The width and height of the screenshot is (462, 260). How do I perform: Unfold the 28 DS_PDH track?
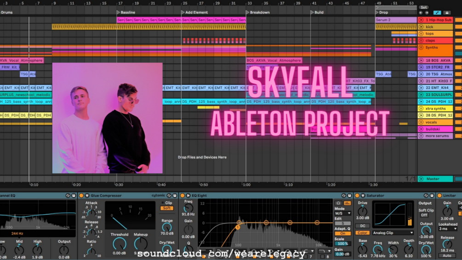pyautogui.click(x=421, y=115)
